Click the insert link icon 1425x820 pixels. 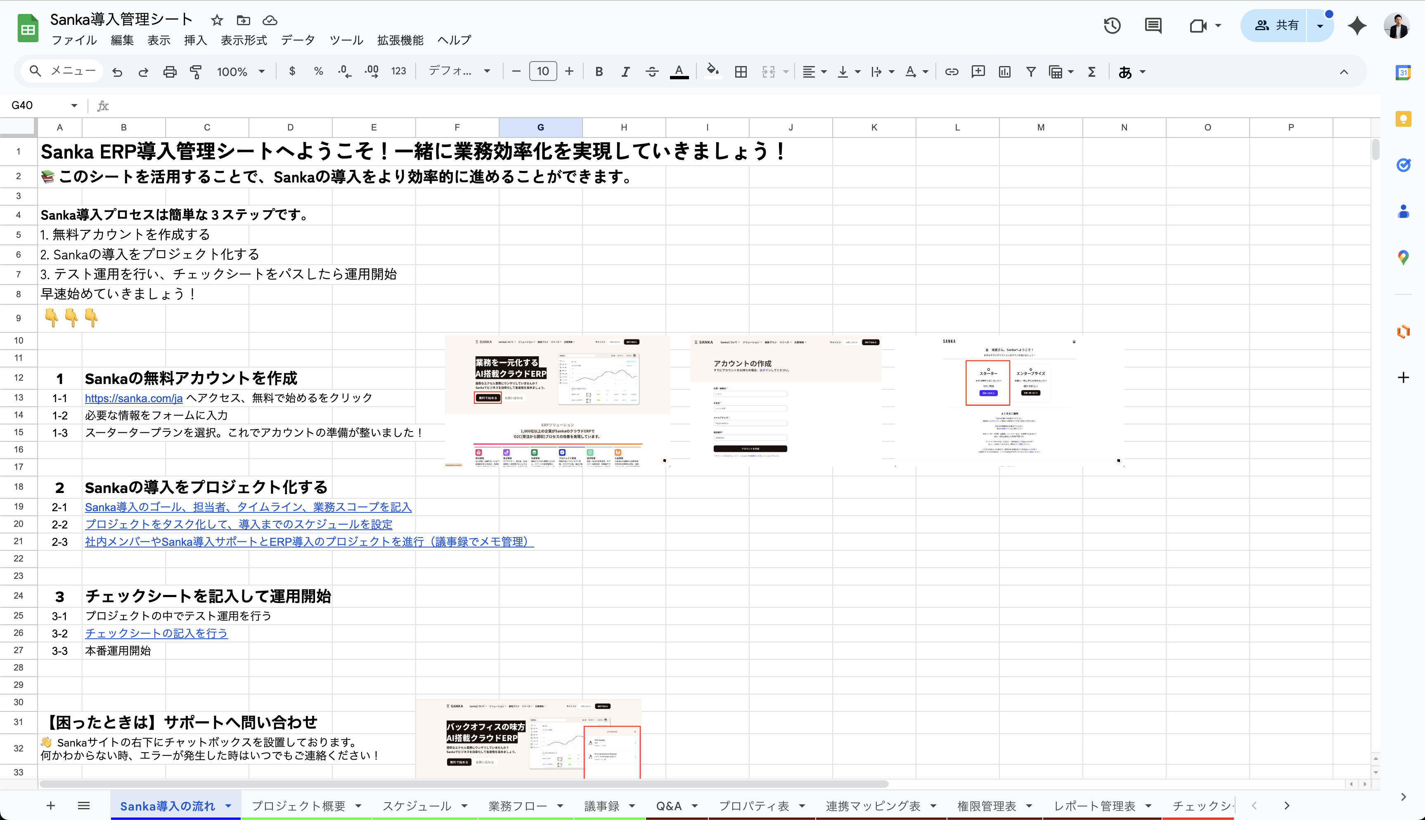(x=952, y=71)
